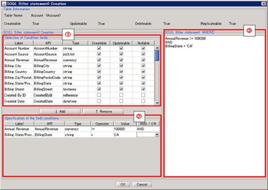Click the condition fields scrollbar down arrow
The height and width of the screenshot is (190, 268).
pos(157,103)
